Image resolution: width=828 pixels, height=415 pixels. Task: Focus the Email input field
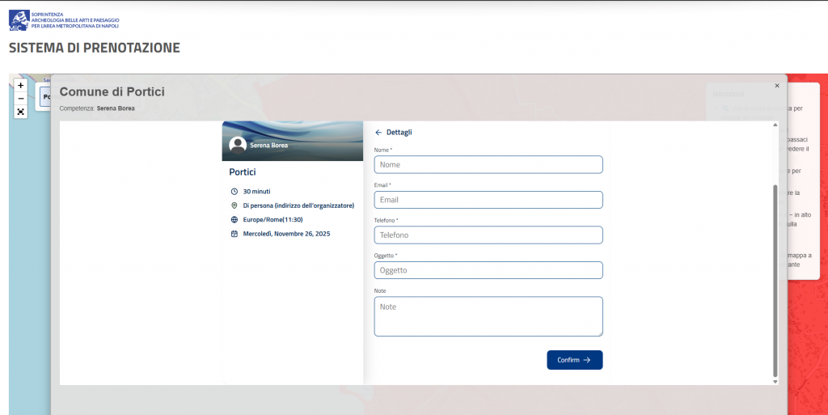tap(488, 200)
